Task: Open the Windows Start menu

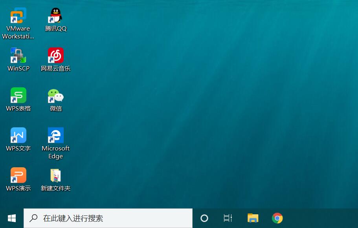Action: point(12,218)
